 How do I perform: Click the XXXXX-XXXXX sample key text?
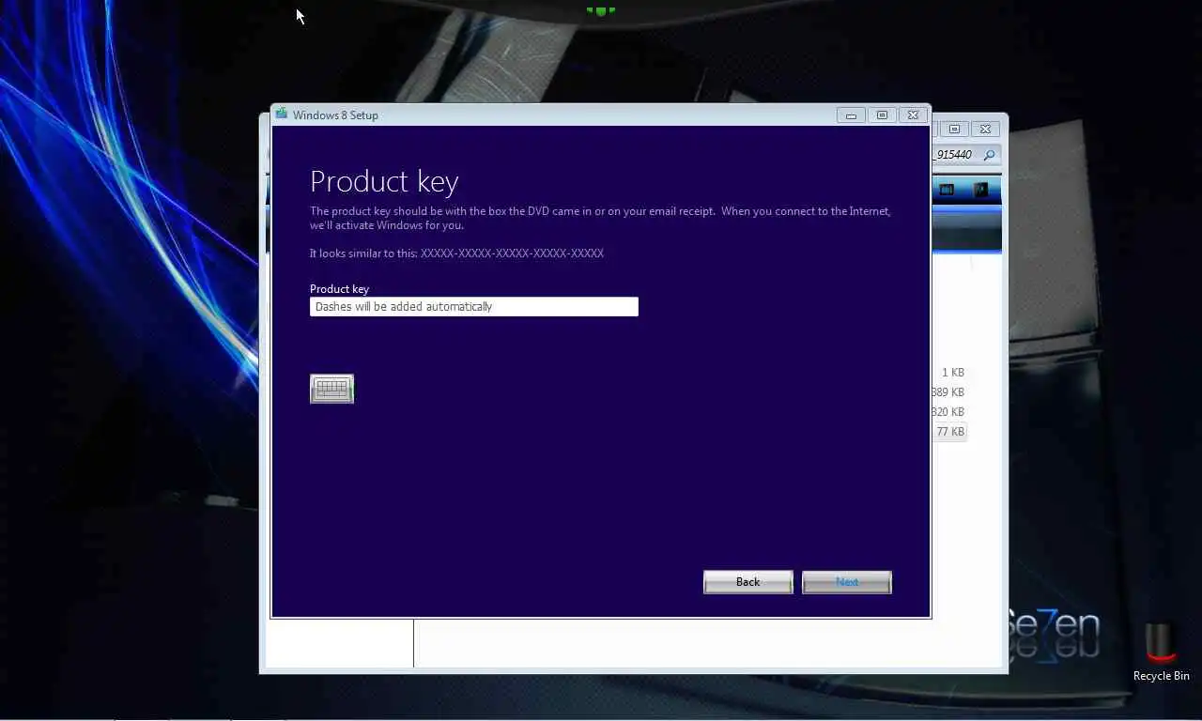[x=512, y=253]
